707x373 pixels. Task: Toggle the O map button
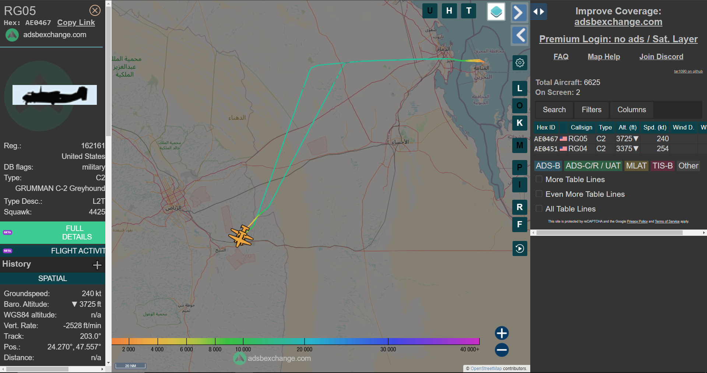pos(520,106)
